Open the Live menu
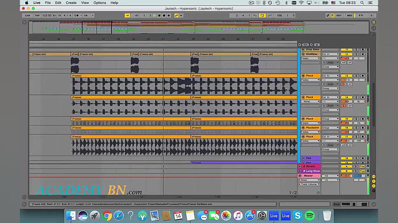The image size is (398, 223). [x=37, y=3]
